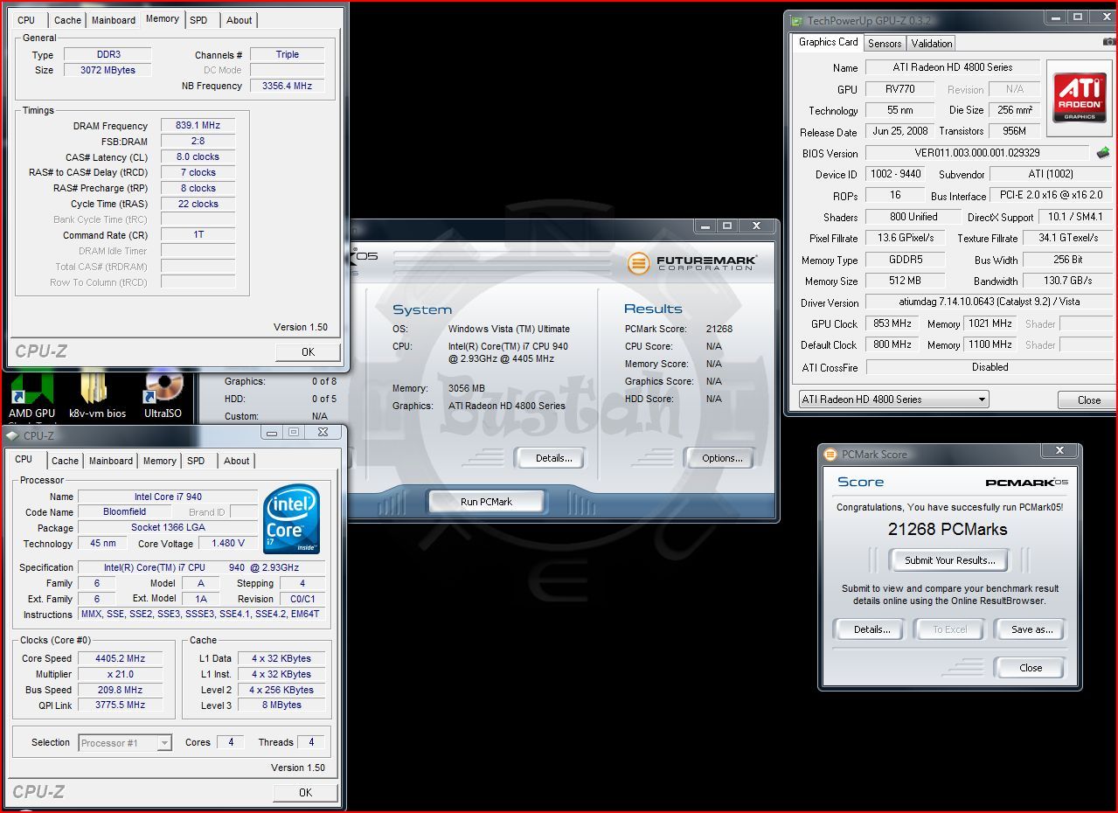Open the Validation tab in GPU-Z
Image resolution: width=1118 pixels, height=813 pixels.
(x=931, y=44)
